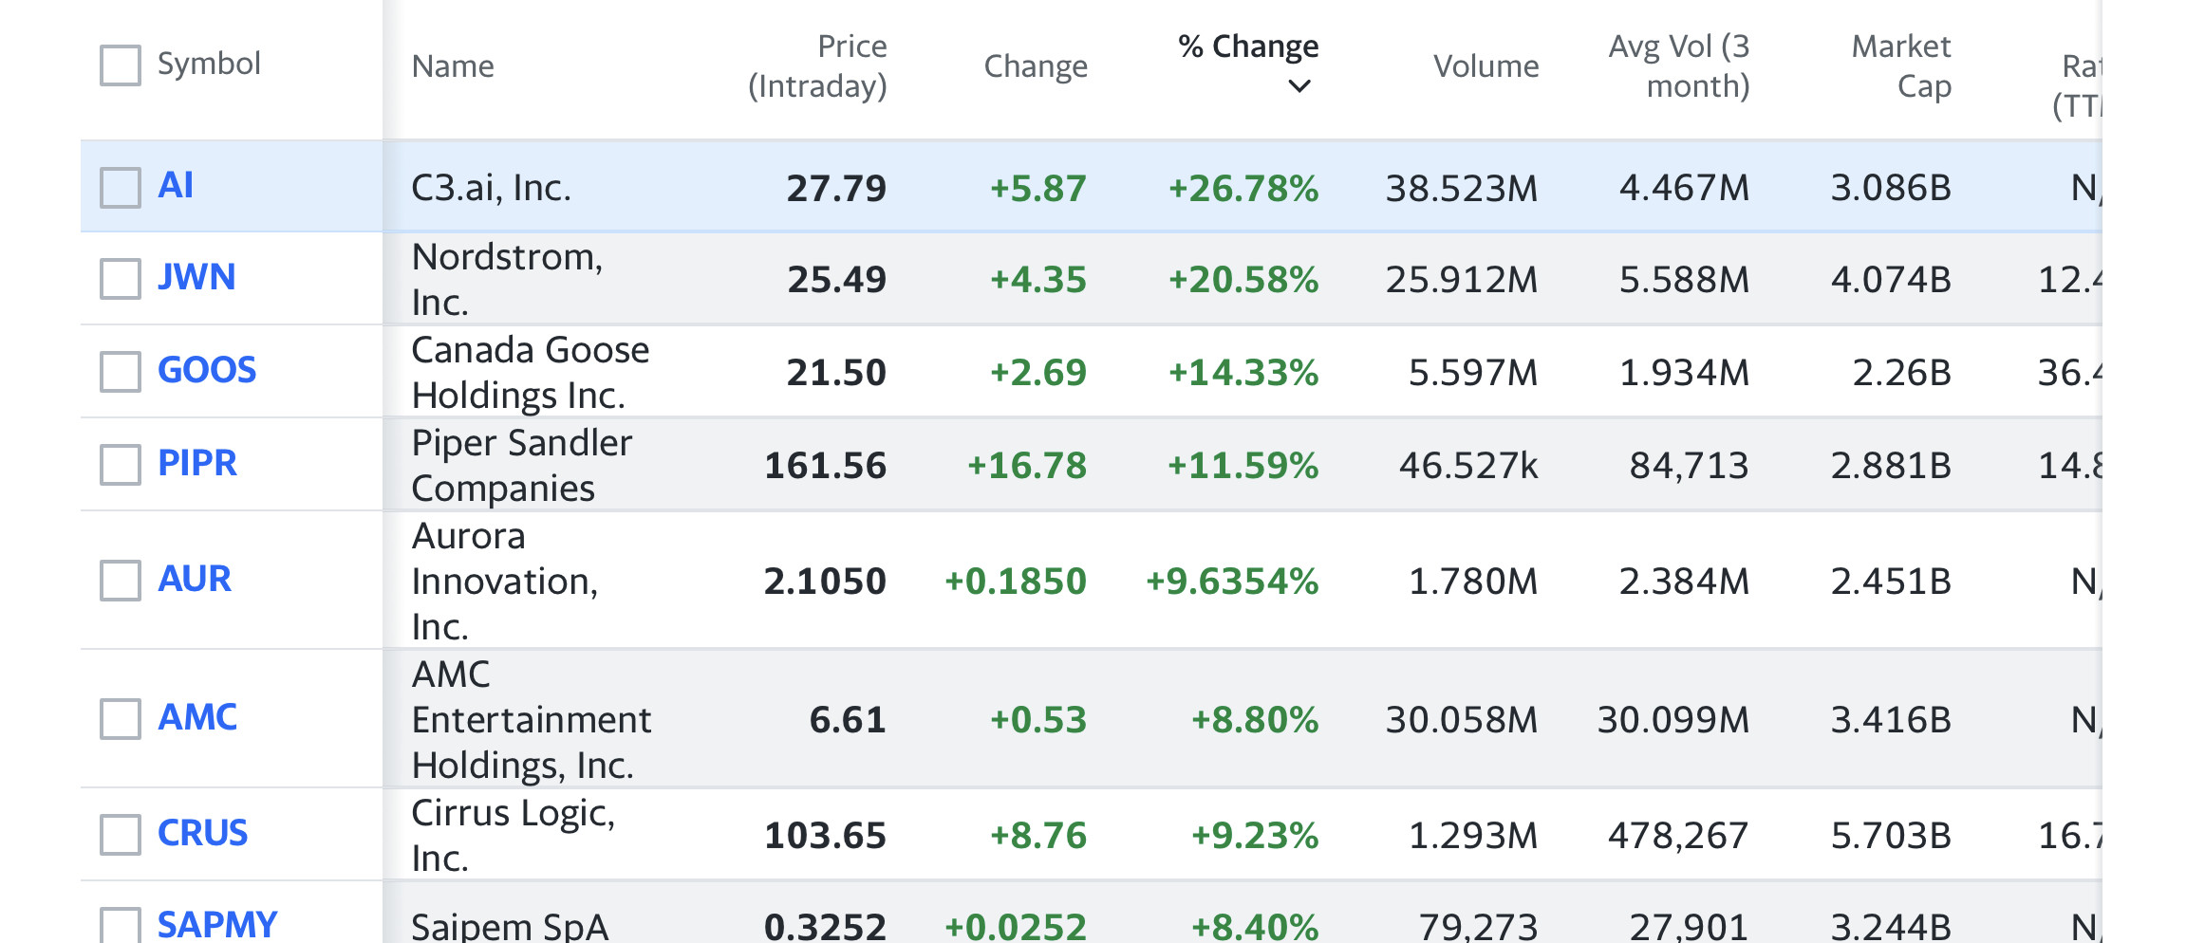Click the SAPMY symbol link
Viewport: 2205px width, 943px height.
[217, 924]
